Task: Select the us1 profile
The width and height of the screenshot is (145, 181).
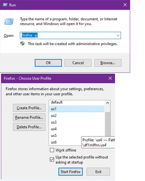Action: tap(77, 109)
